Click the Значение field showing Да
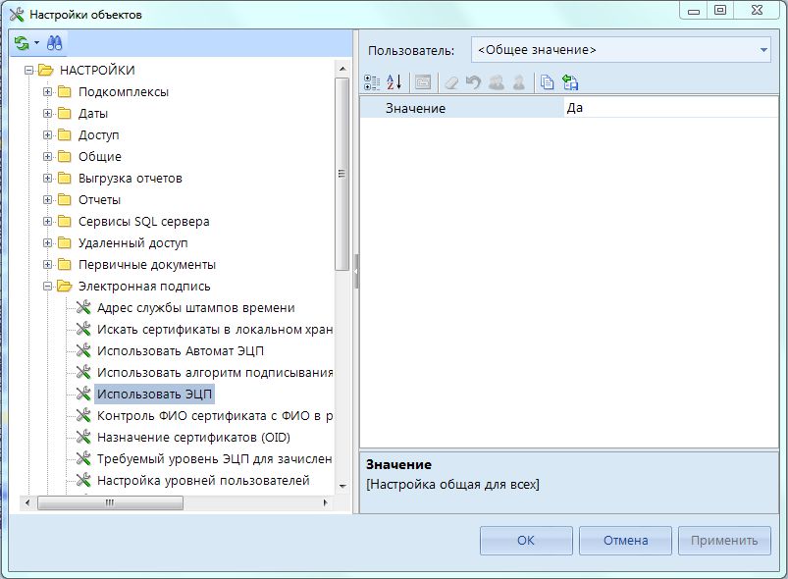This screenshot has width=788, height=579. (667, 108)
